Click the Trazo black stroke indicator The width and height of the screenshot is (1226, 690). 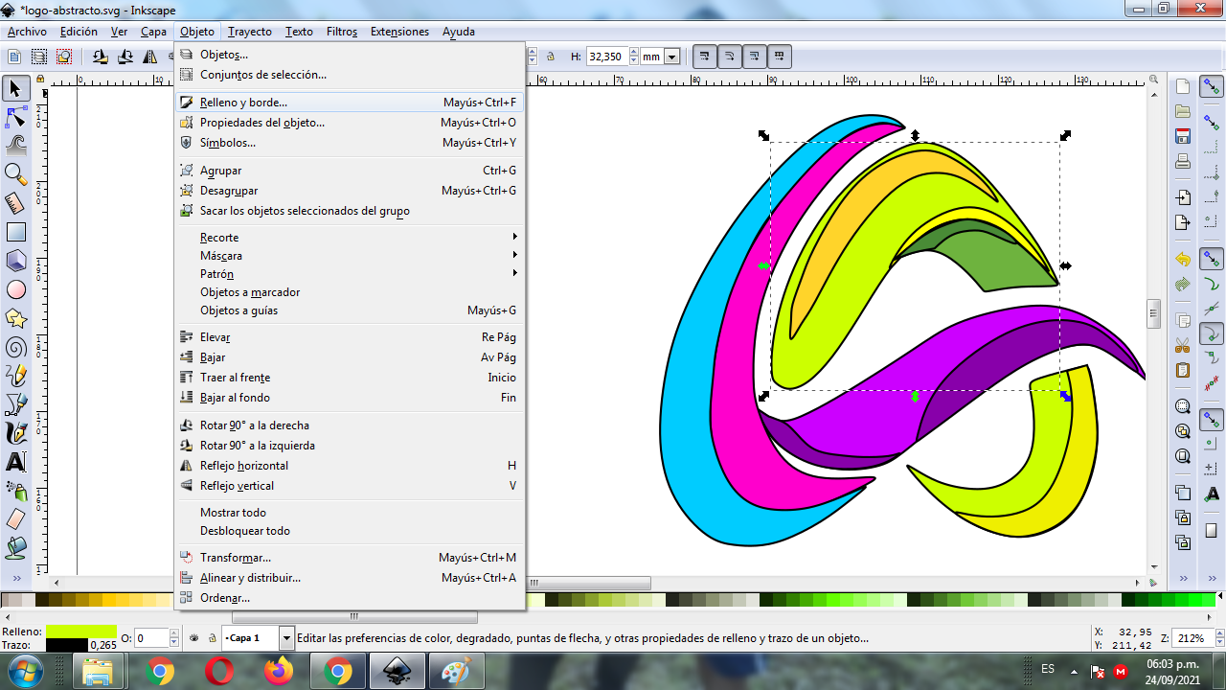(66, 644)
